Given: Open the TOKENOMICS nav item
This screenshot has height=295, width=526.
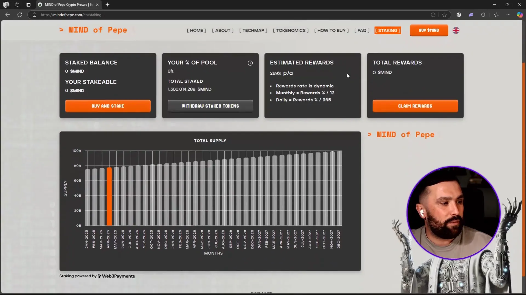Looking at the screenshot, I should point(291,30).
